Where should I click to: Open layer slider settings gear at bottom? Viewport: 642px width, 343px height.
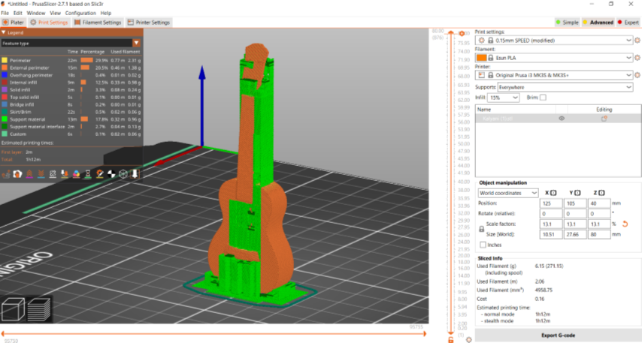point(469,340)
